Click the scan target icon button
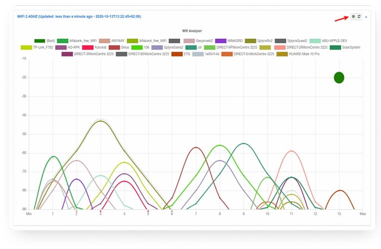Viewport: 381px width, 249px height. [353, 17]
